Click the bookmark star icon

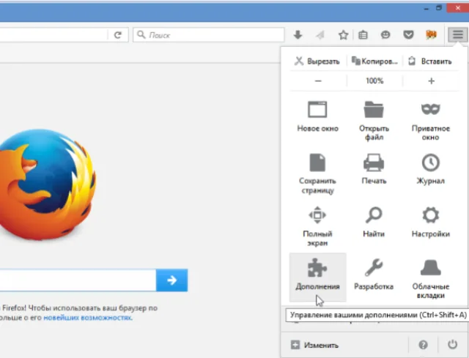pos(343,35)
